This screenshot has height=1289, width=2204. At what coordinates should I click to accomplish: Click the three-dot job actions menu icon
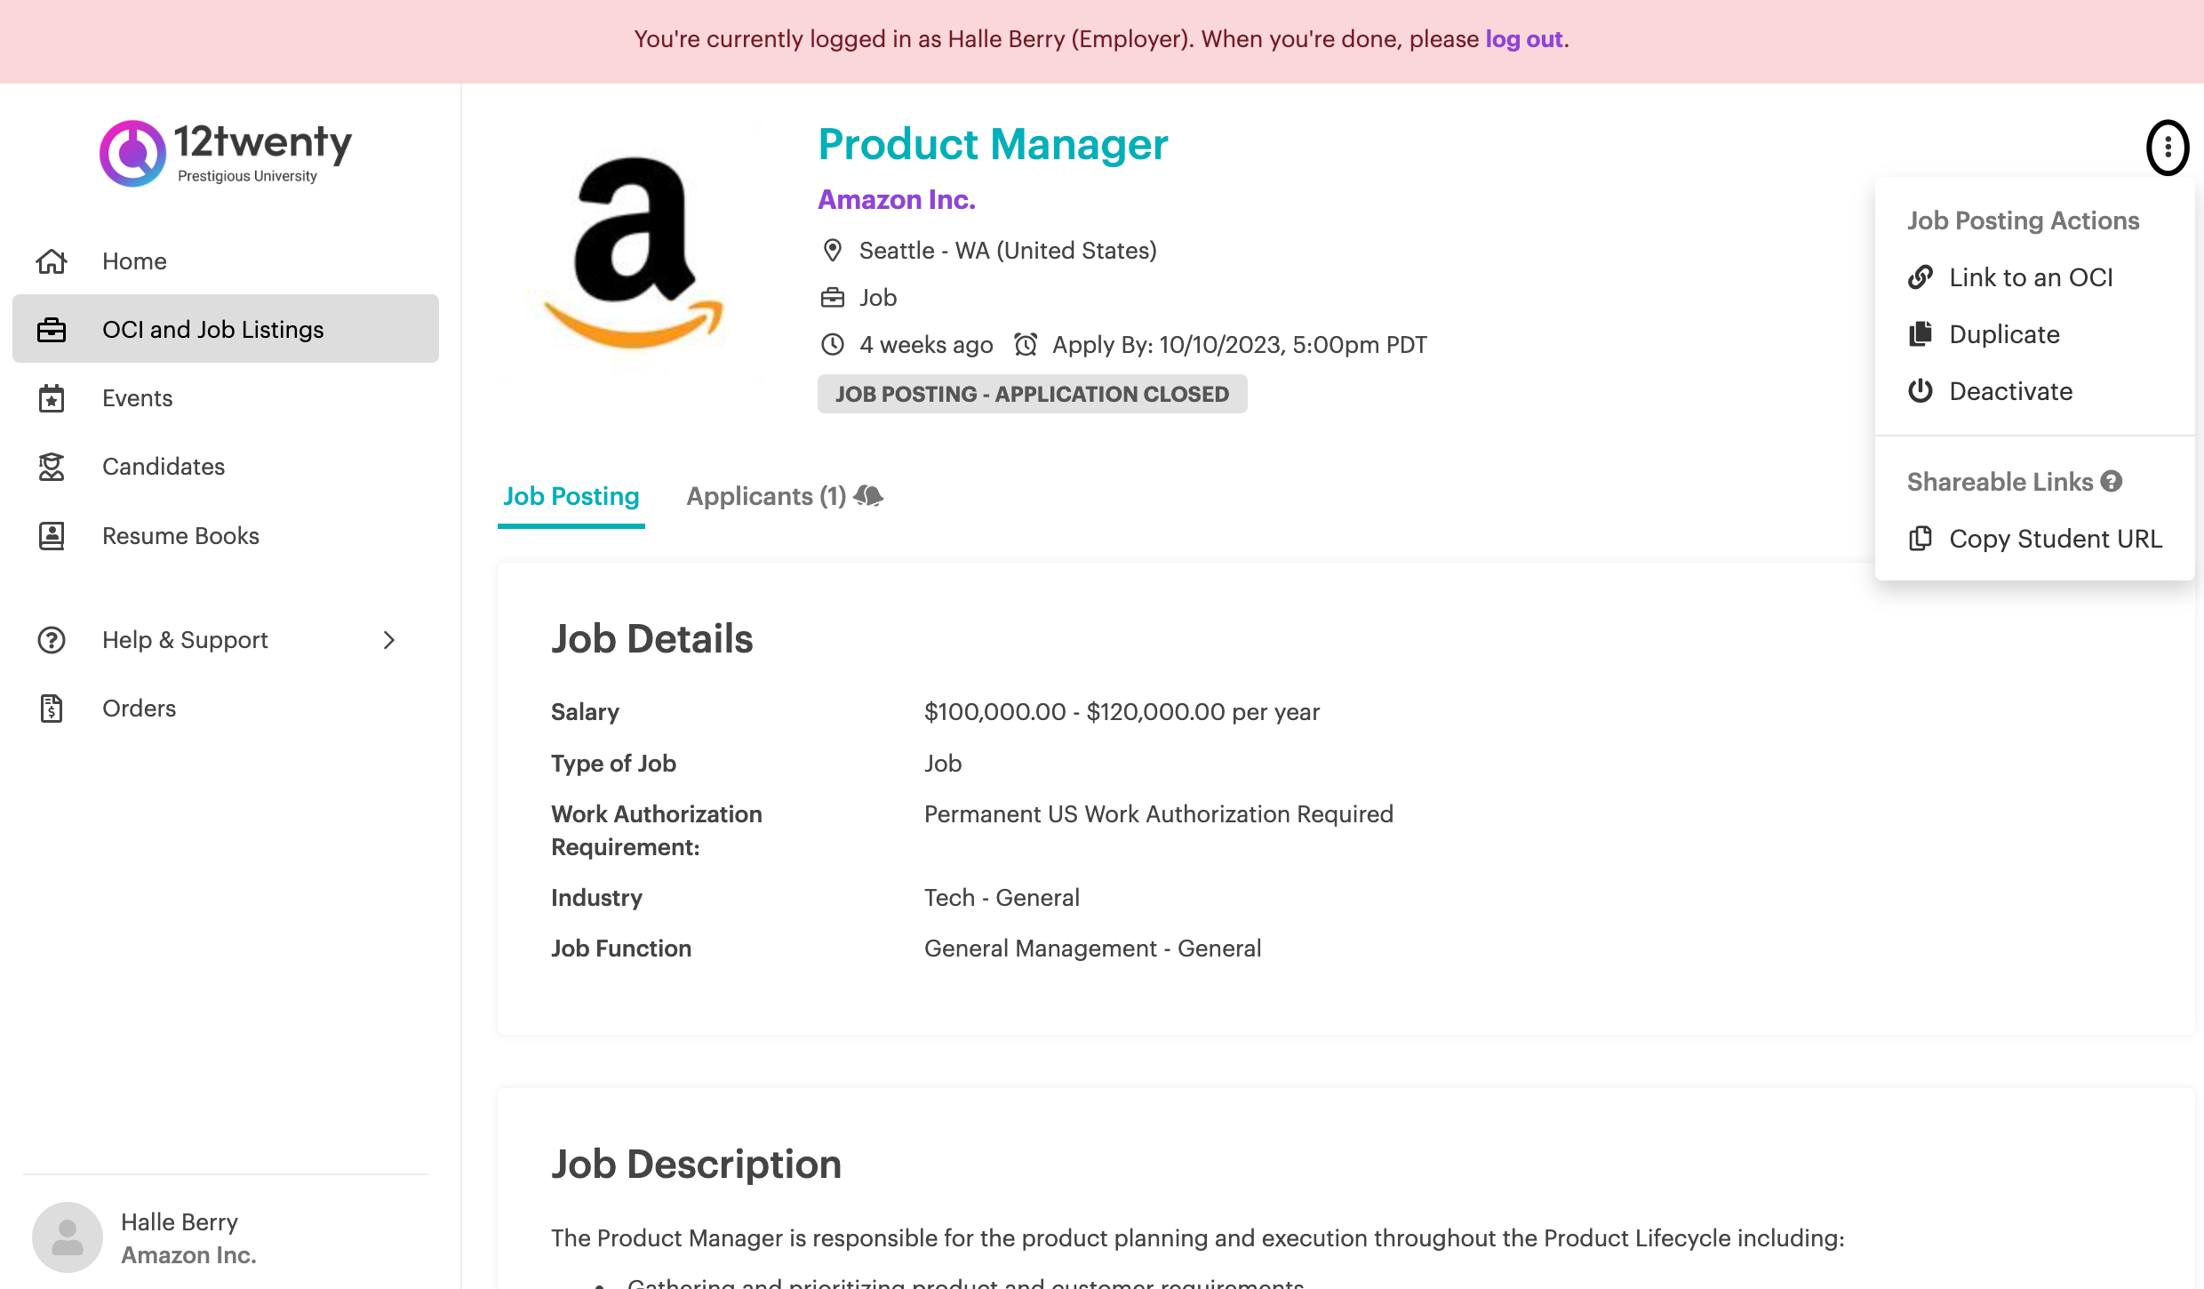pyautogui.click(x=2168, y=148)
